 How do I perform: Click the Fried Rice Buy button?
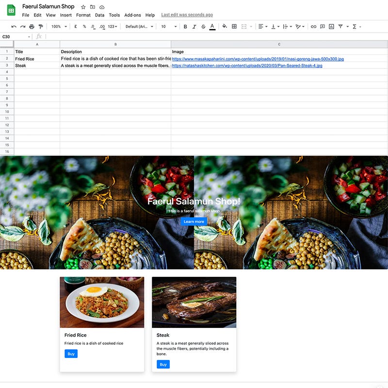[x=71, y=354]
